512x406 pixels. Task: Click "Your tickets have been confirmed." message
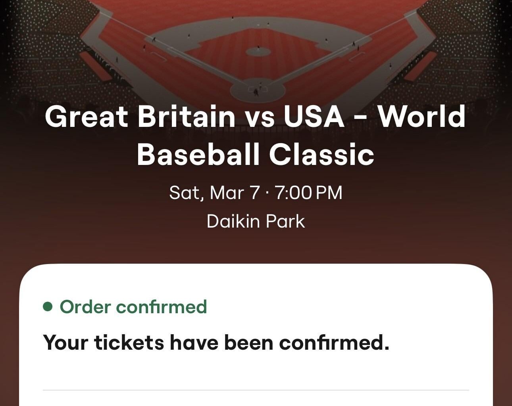click(x=216, y=342)
